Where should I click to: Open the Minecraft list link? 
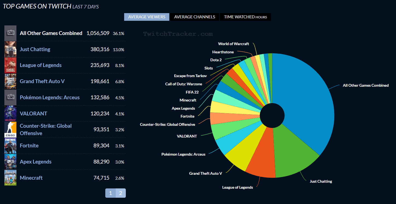31,178
